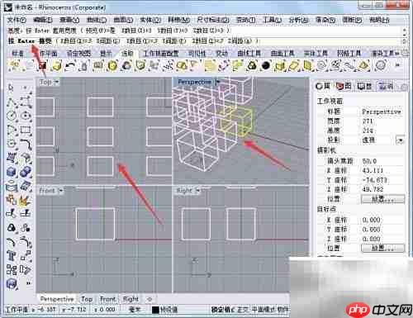The height and width of the screenshot is (318, 413).
Task: Expand the 投影 projection dropdown
Action: [401, 140]
